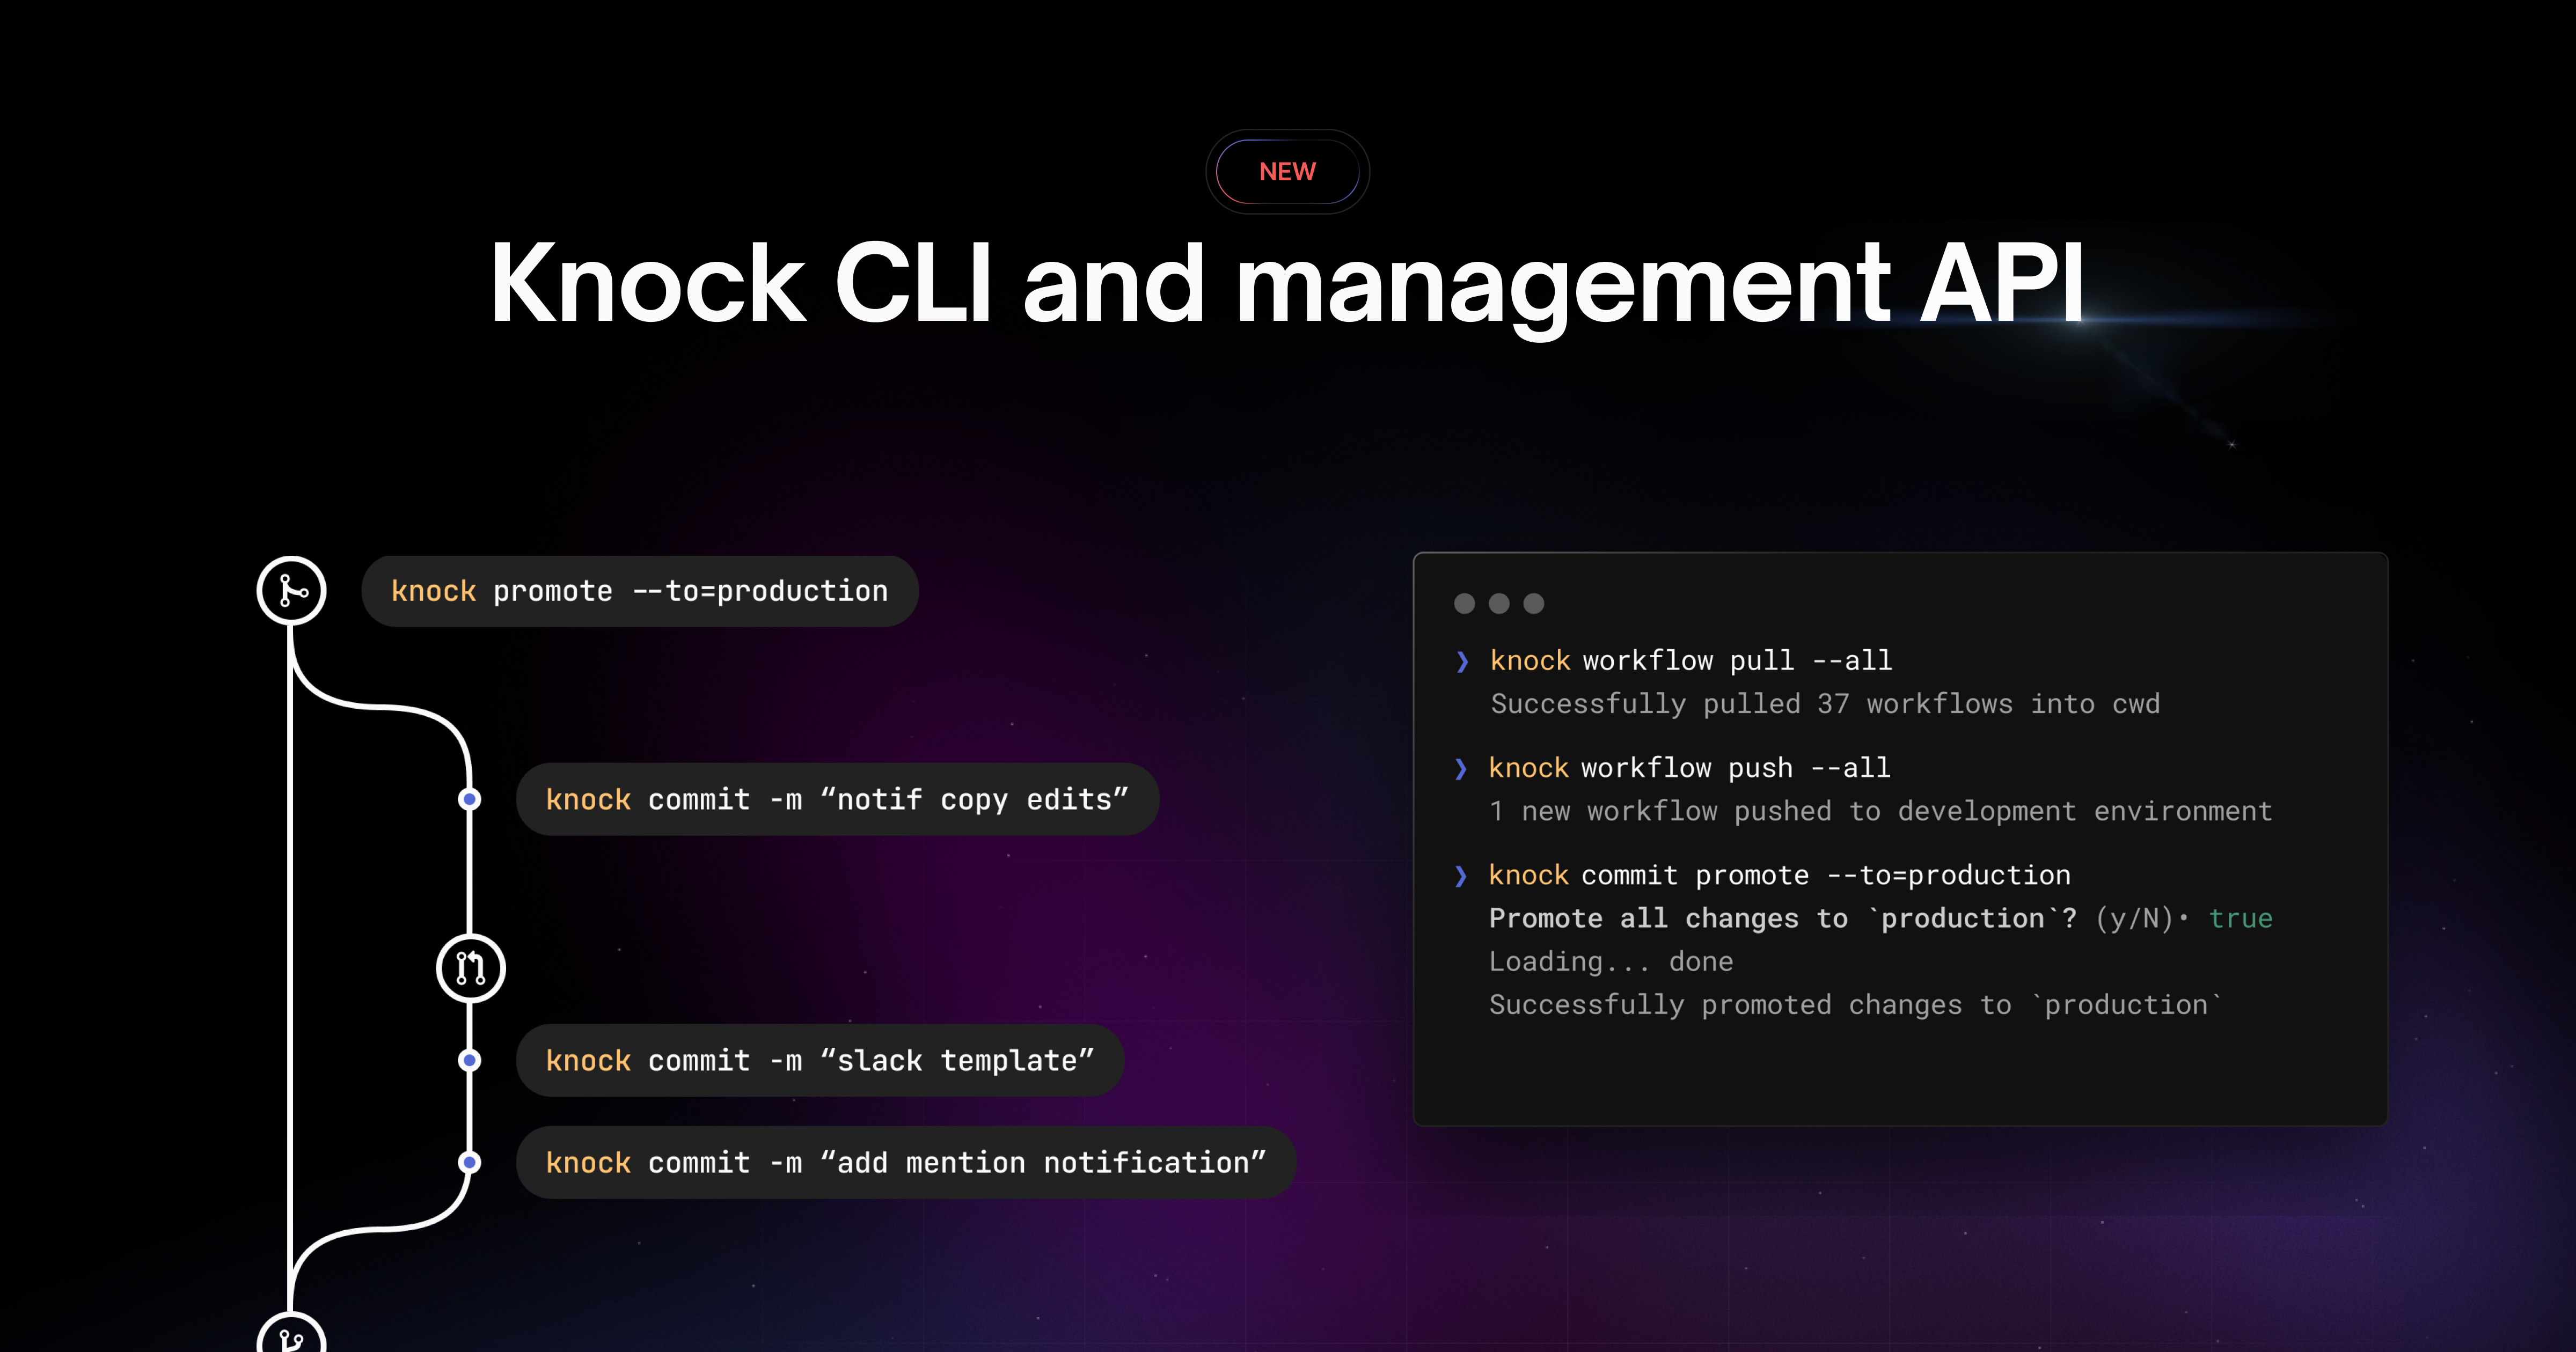Toggle the commit dot beside notif copy edits
Viewport: 2576px width, 1352px height.
469,799
